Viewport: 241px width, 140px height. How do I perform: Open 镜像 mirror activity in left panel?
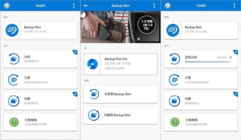40,101
